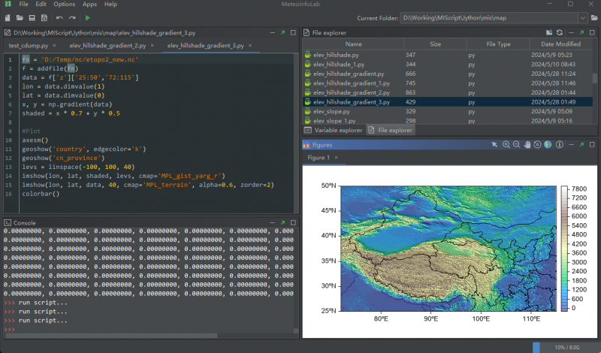This screenshot has width=601, height=353.
Task: Click the Undo arrow in the toolbar
Action: [59, 17]
